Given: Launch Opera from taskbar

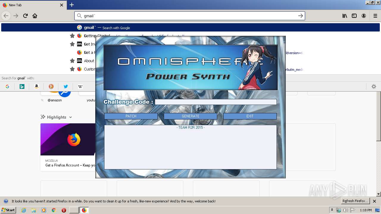Looking at the screenshot, I should (x=64, y=210).
